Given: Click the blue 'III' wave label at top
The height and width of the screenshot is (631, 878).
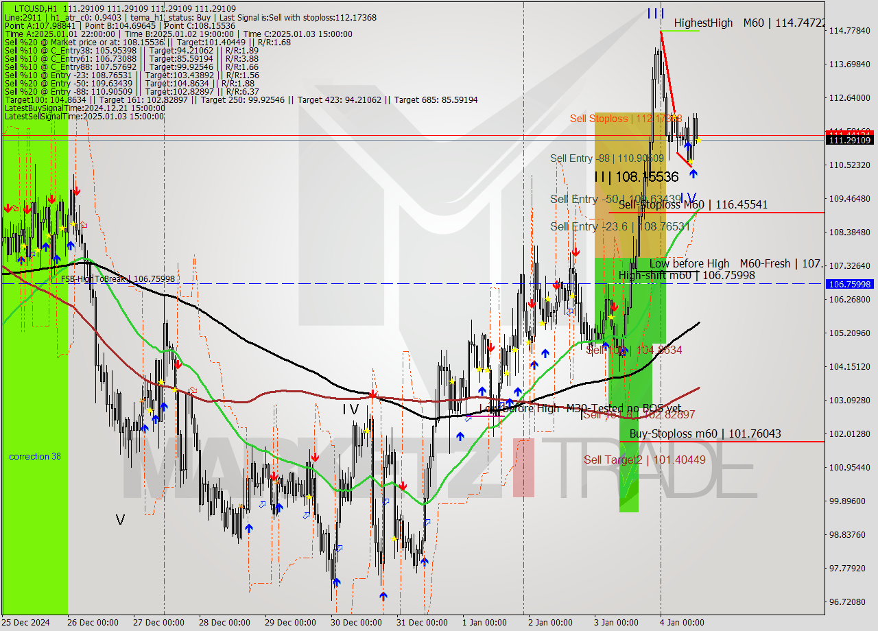Looking at the screenshot, I should coord(655,13).
